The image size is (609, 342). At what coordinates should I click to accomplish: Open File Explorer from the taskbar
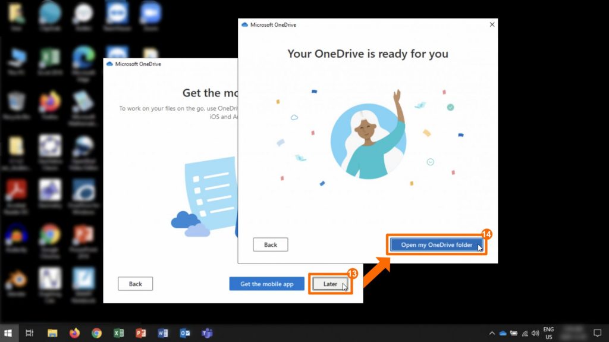52,333
